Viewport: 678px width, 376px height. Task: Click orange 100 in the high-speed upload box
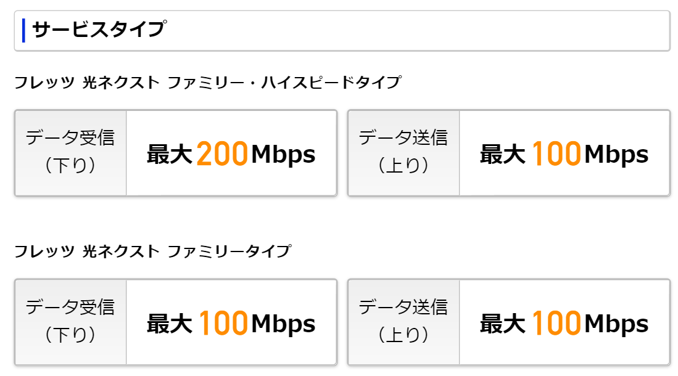click(556, 154)
